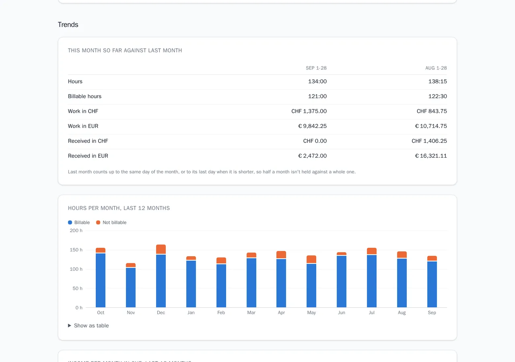Click the value € 2,472.00
515x362 pixels.
click(313, 156)
